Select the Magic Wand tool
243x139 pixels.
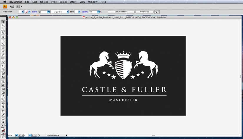coord(3,29)
